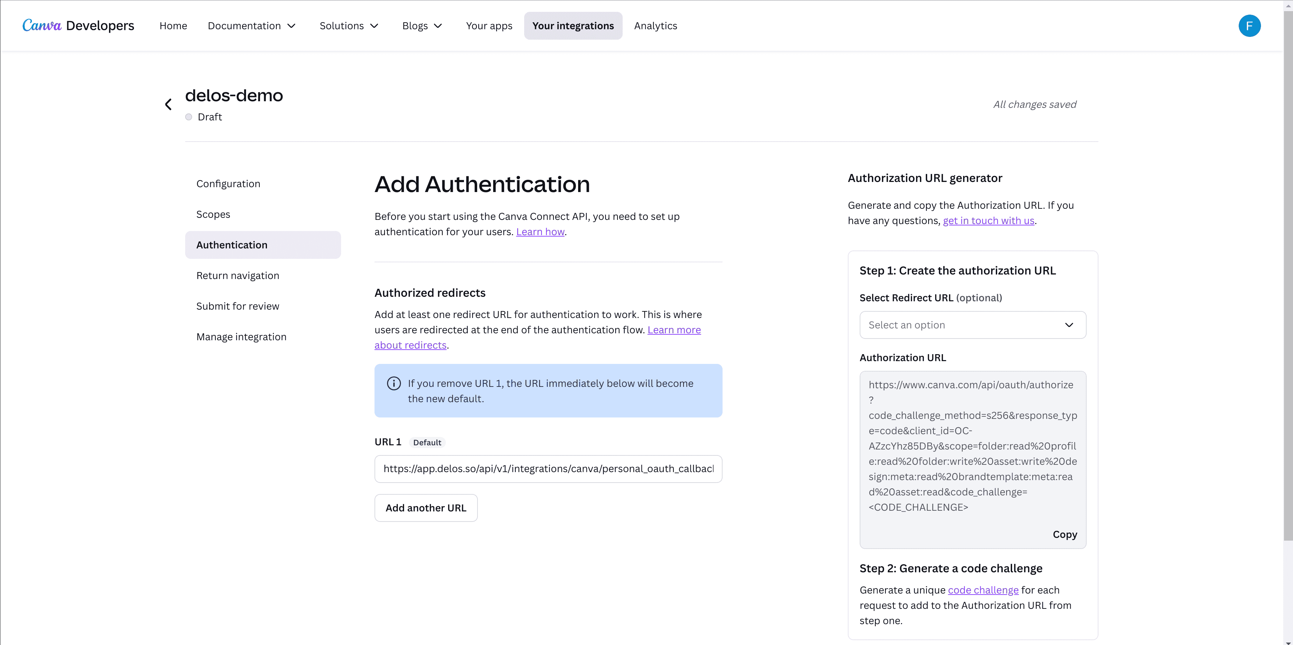Click the Draft status label

tap(209, 117)
